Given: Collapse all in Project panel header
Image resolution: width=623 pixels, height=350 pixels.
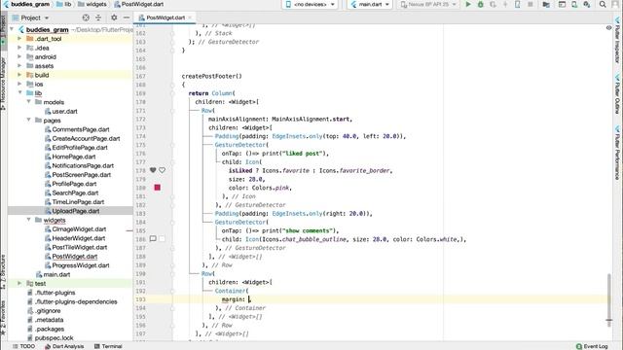Looking at the screenshot, I should (x=98, y=17).
